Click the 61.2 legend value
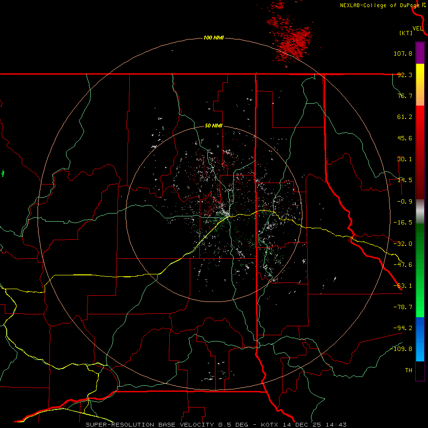 [x=405, y=117]
